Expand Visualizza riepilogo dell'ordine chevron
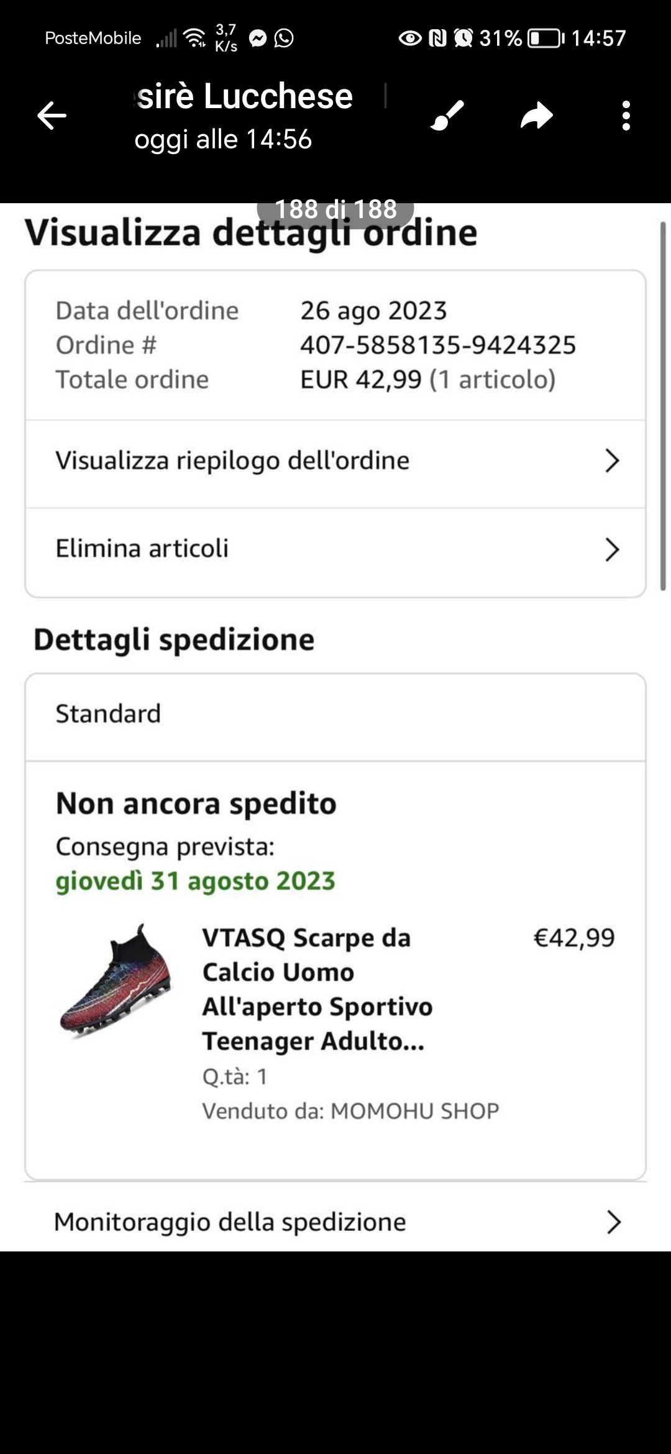Viewport: 671px width, 1454px height. click(612, 461)
